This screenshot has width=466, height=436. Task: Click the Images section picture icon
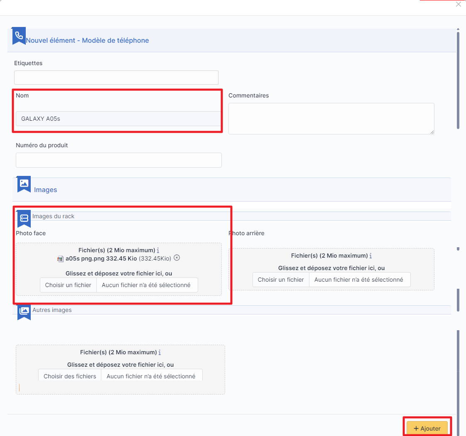click(x=24, y=184)
